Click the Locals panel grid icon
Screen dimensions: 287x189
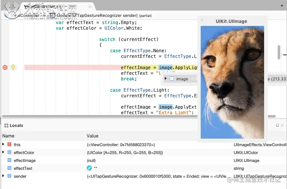click(x=6, y=125)
